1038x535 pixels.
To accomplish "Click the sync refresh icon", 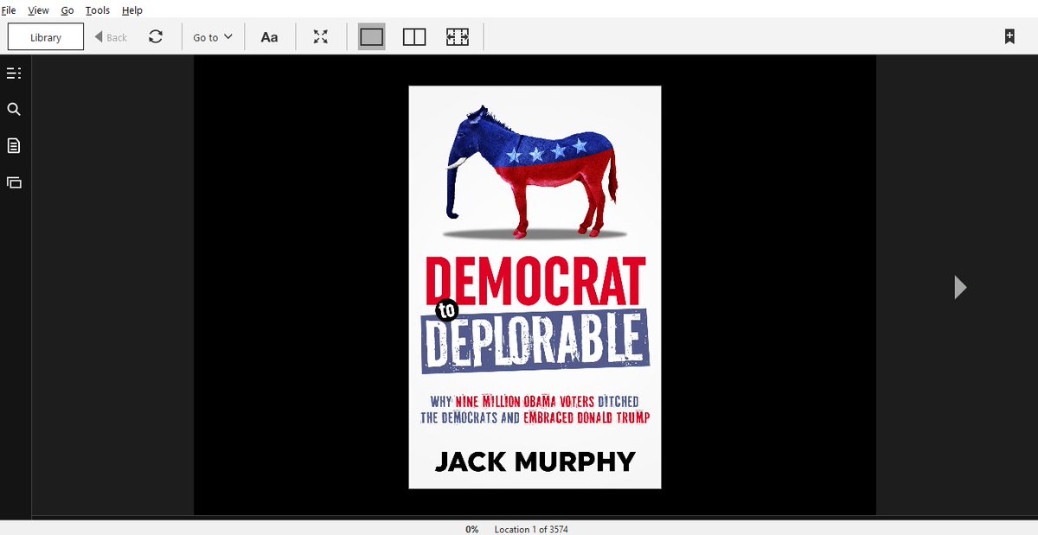I will (x=156, y=36).
